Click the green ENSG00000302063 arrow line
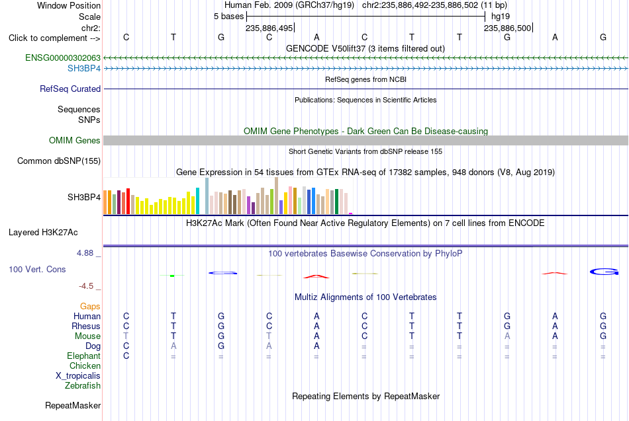The height and width of the screenshot is (421, 629). pos(365,58)
